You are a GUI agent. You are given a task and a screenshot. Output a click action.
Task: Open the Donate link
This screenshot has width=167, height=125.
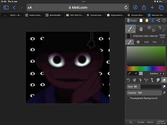(x=141, y=122)
